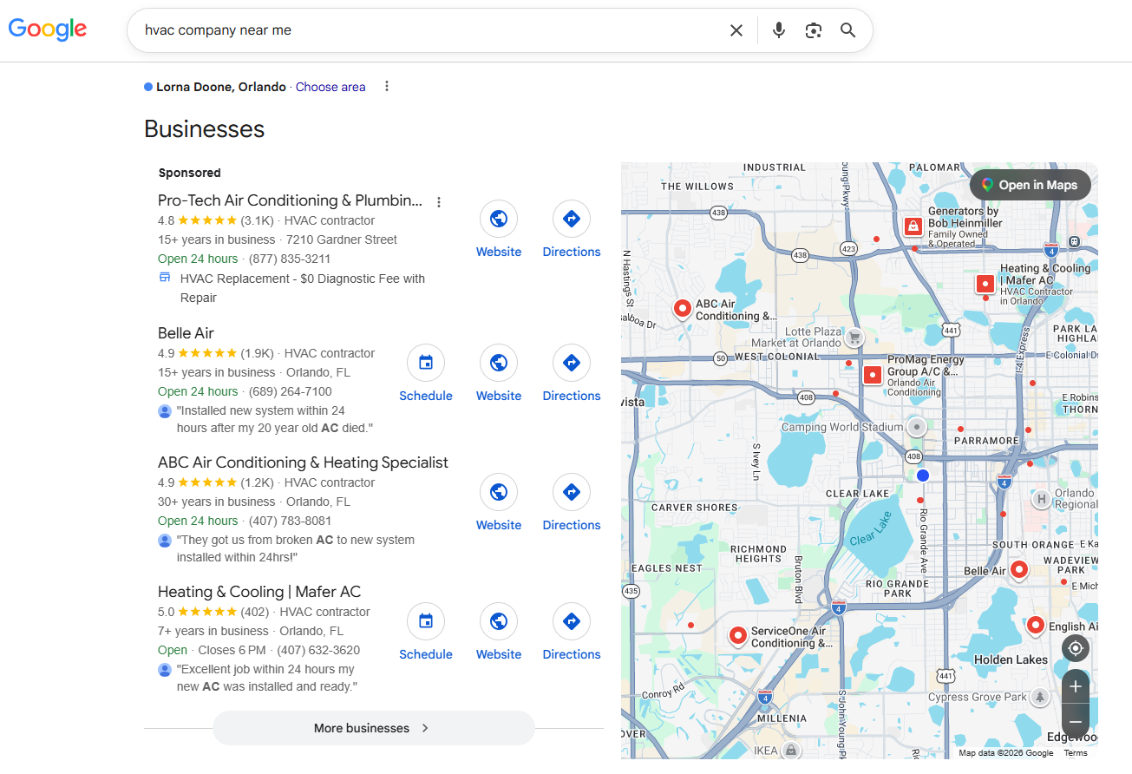Open Mafer AC website icon

pos(499,621)
